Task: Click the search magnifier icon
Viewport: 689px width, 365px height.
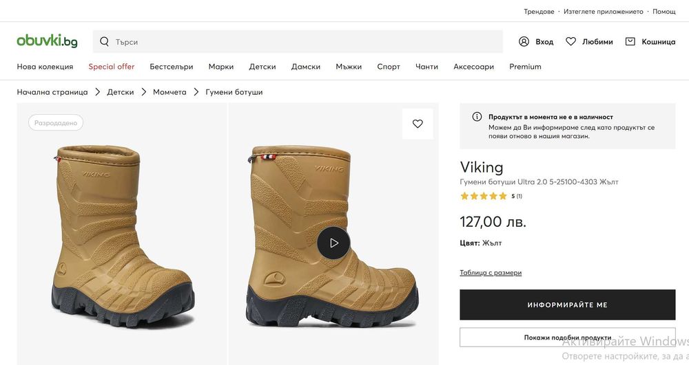Action: [x=105, y=42]
